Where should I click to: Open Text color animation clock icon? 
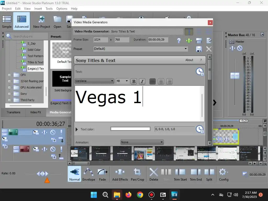(200, 129)
